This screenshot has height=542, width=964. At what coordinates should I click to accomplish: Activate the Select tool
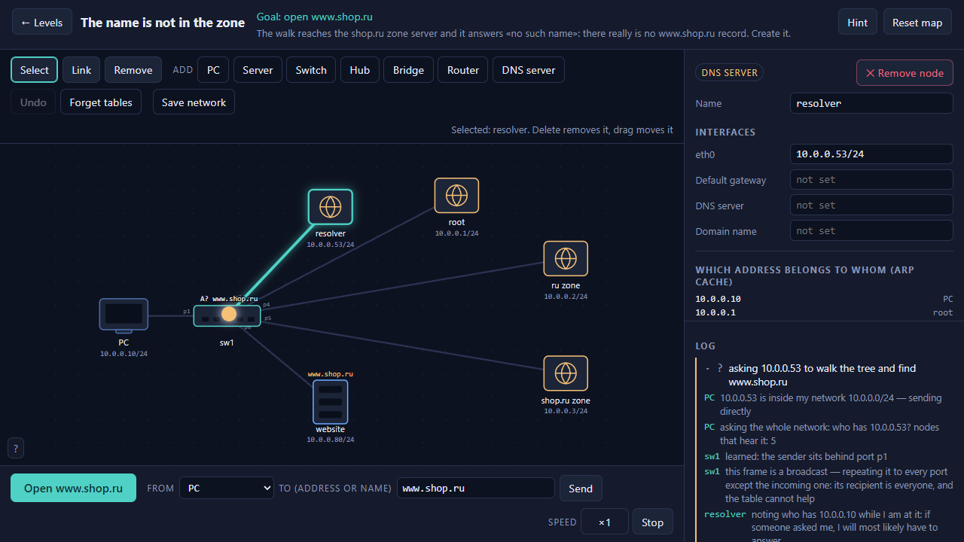pos(34,70)
